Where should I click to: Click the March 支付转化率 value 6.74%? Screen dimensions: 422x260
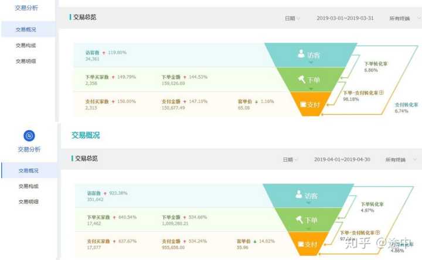tap(401, 111)
